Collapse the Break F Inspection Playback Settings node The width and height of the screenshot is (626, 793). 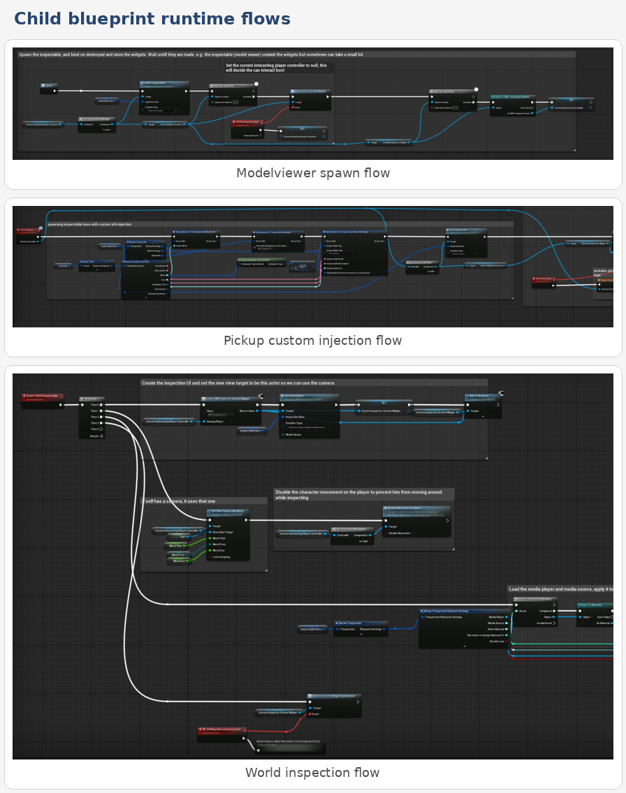point(465,646)
